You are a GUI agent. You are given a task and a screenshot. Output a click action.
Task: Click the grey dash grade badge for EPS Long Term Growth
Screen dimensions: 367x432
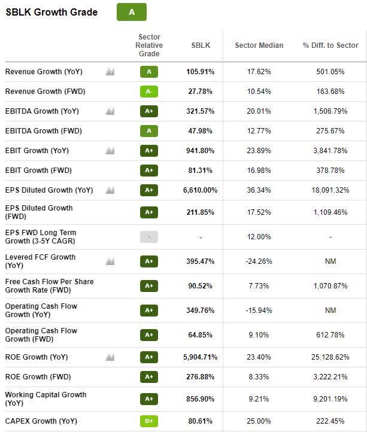point(149,237)
